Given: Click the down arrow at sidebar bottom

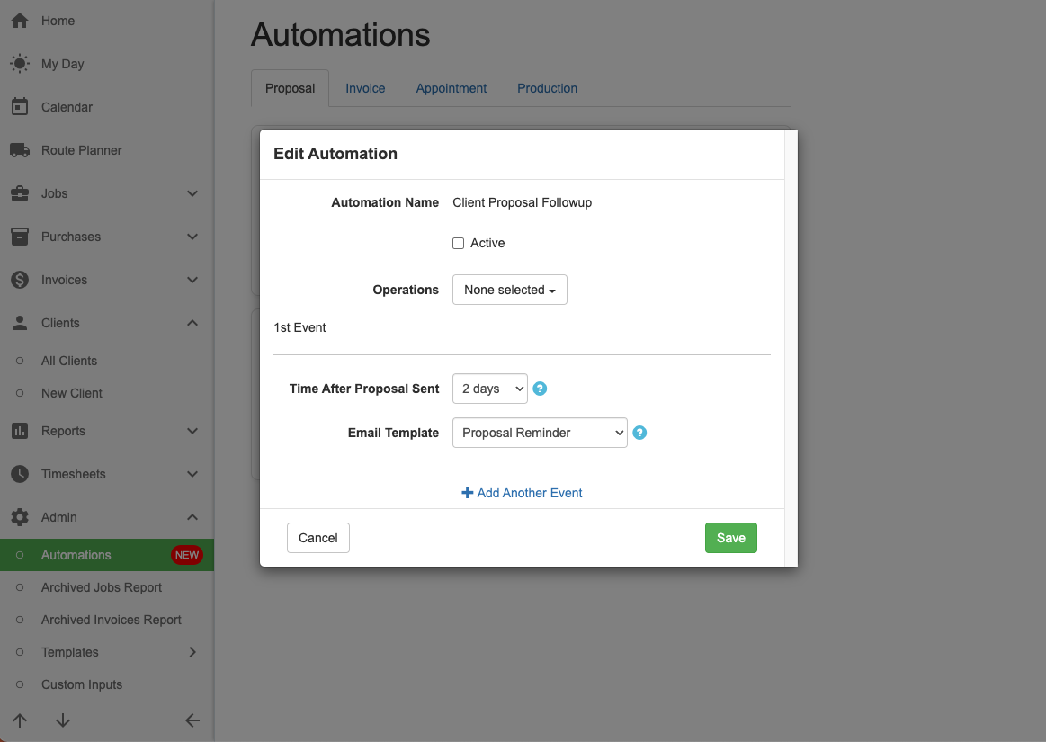Looking at the screenshot, I should (62, 720).
